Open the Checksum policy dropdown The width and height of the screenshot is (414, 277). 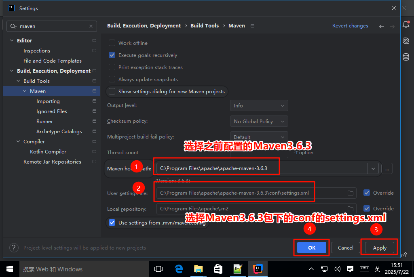click(x=259, y=122)
